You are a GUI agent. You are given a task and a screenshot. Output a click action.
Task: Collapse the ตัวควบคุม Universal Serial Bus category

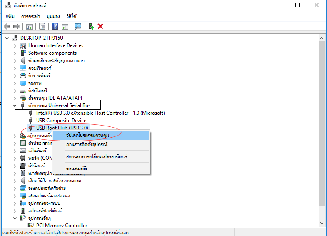tap(15, 105)
